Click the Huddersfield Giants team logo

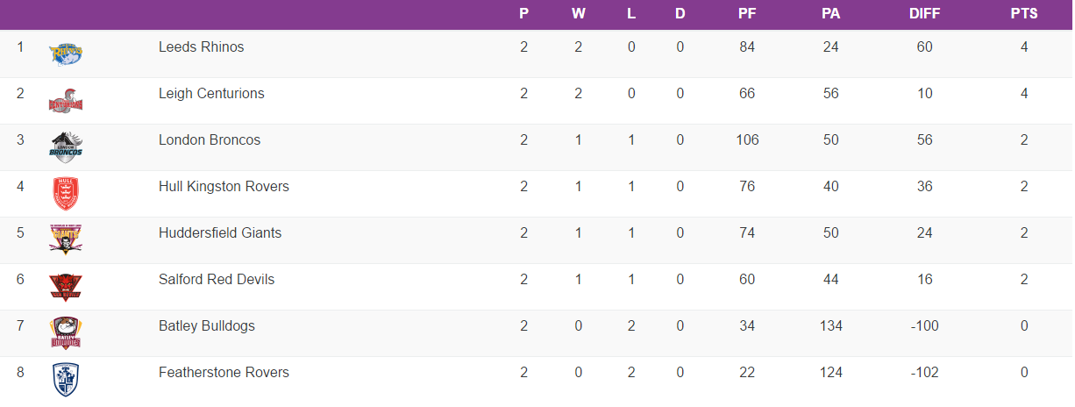click(66, 239)
